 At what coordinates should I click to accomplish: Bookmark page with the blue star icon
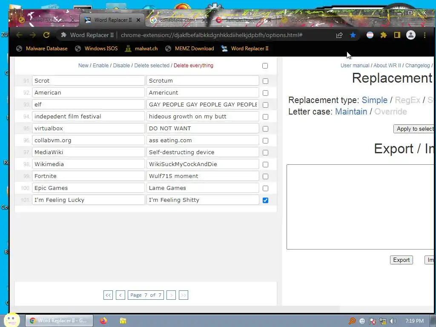tap(353, 35)
